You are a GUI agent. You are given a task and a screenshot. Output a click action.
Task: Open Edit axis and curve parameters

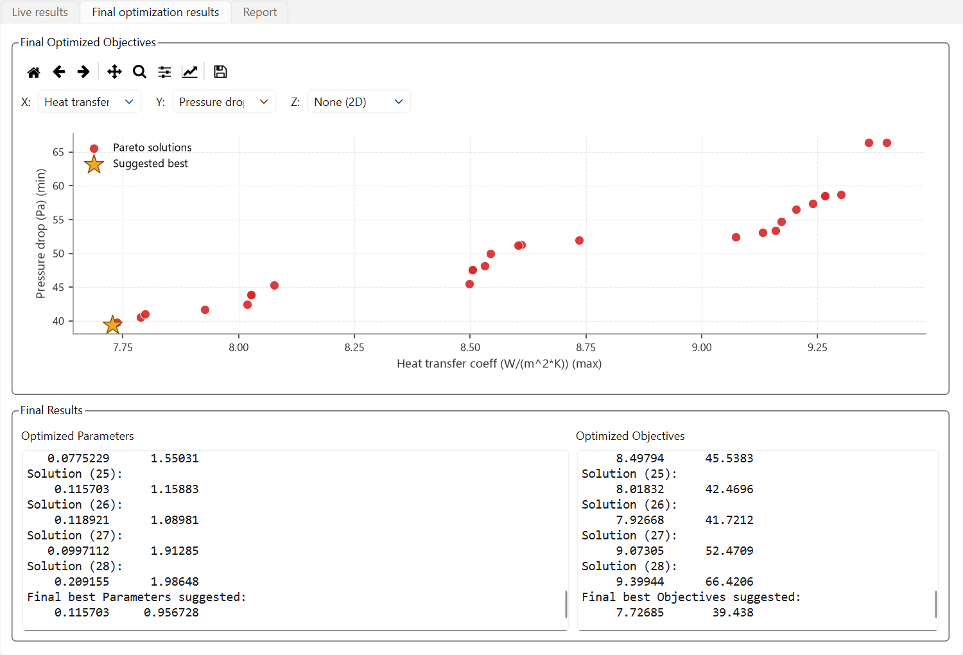click(x=190, y=72)
